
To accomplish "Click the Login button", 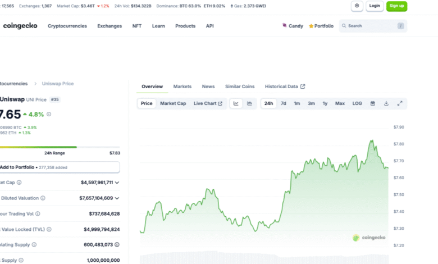I will tap(375, 6).
